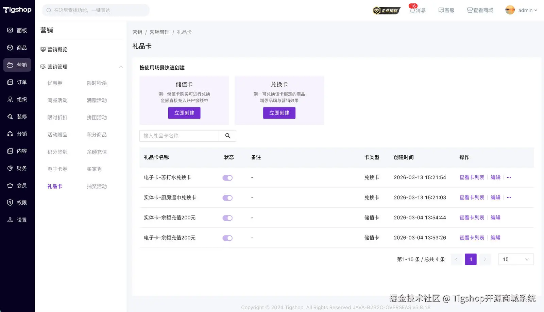The height and width of the screenshot is (312, 544).
Task: Open the 消息 notification bell
Action: coord(412,10)
